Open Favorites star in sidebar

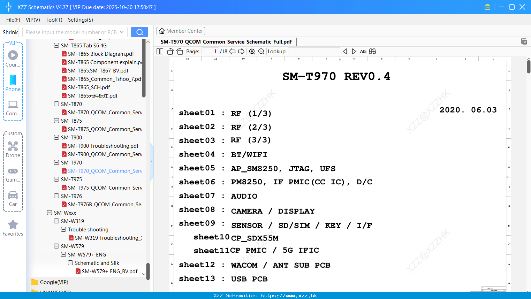pos(13,228)
